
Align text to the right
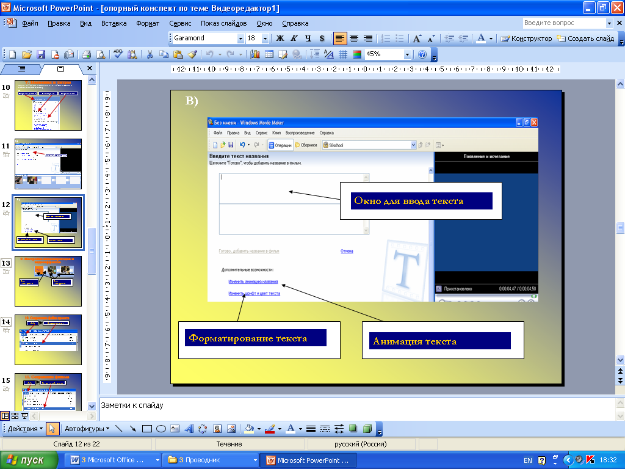(368, 38)
